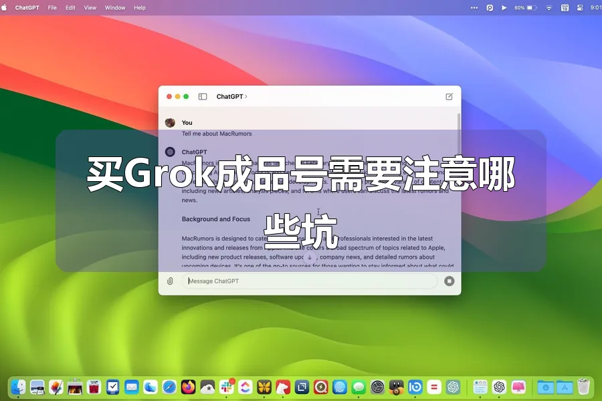Toggle the sidebar in ChatGPT window
The image size is (602, 401).
pyautogui.click(x=202, y=97)
